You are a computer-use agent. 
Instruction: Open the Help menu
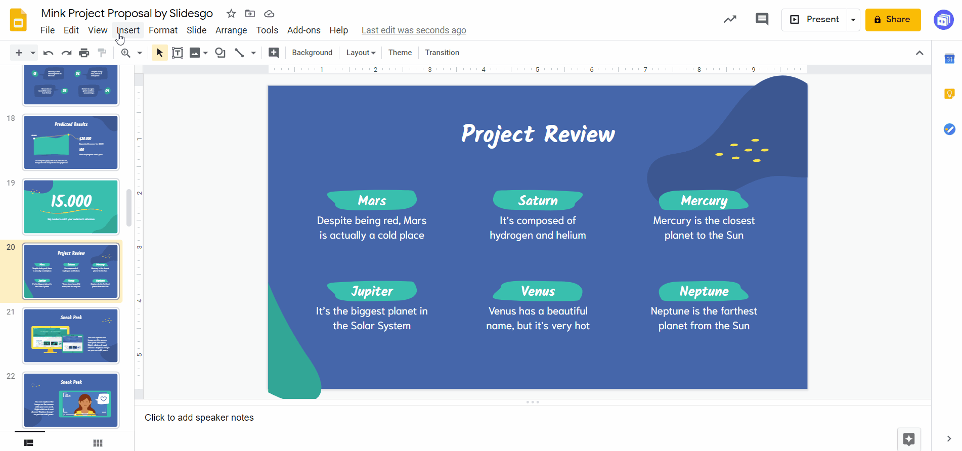click(339, 30)
